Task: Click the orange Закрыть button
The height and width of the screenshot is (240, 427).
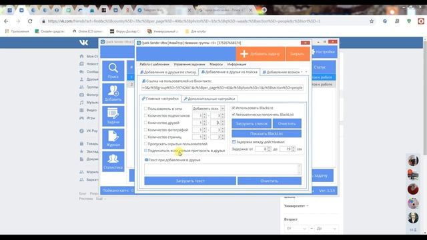Action: click(x=298, y=54)
